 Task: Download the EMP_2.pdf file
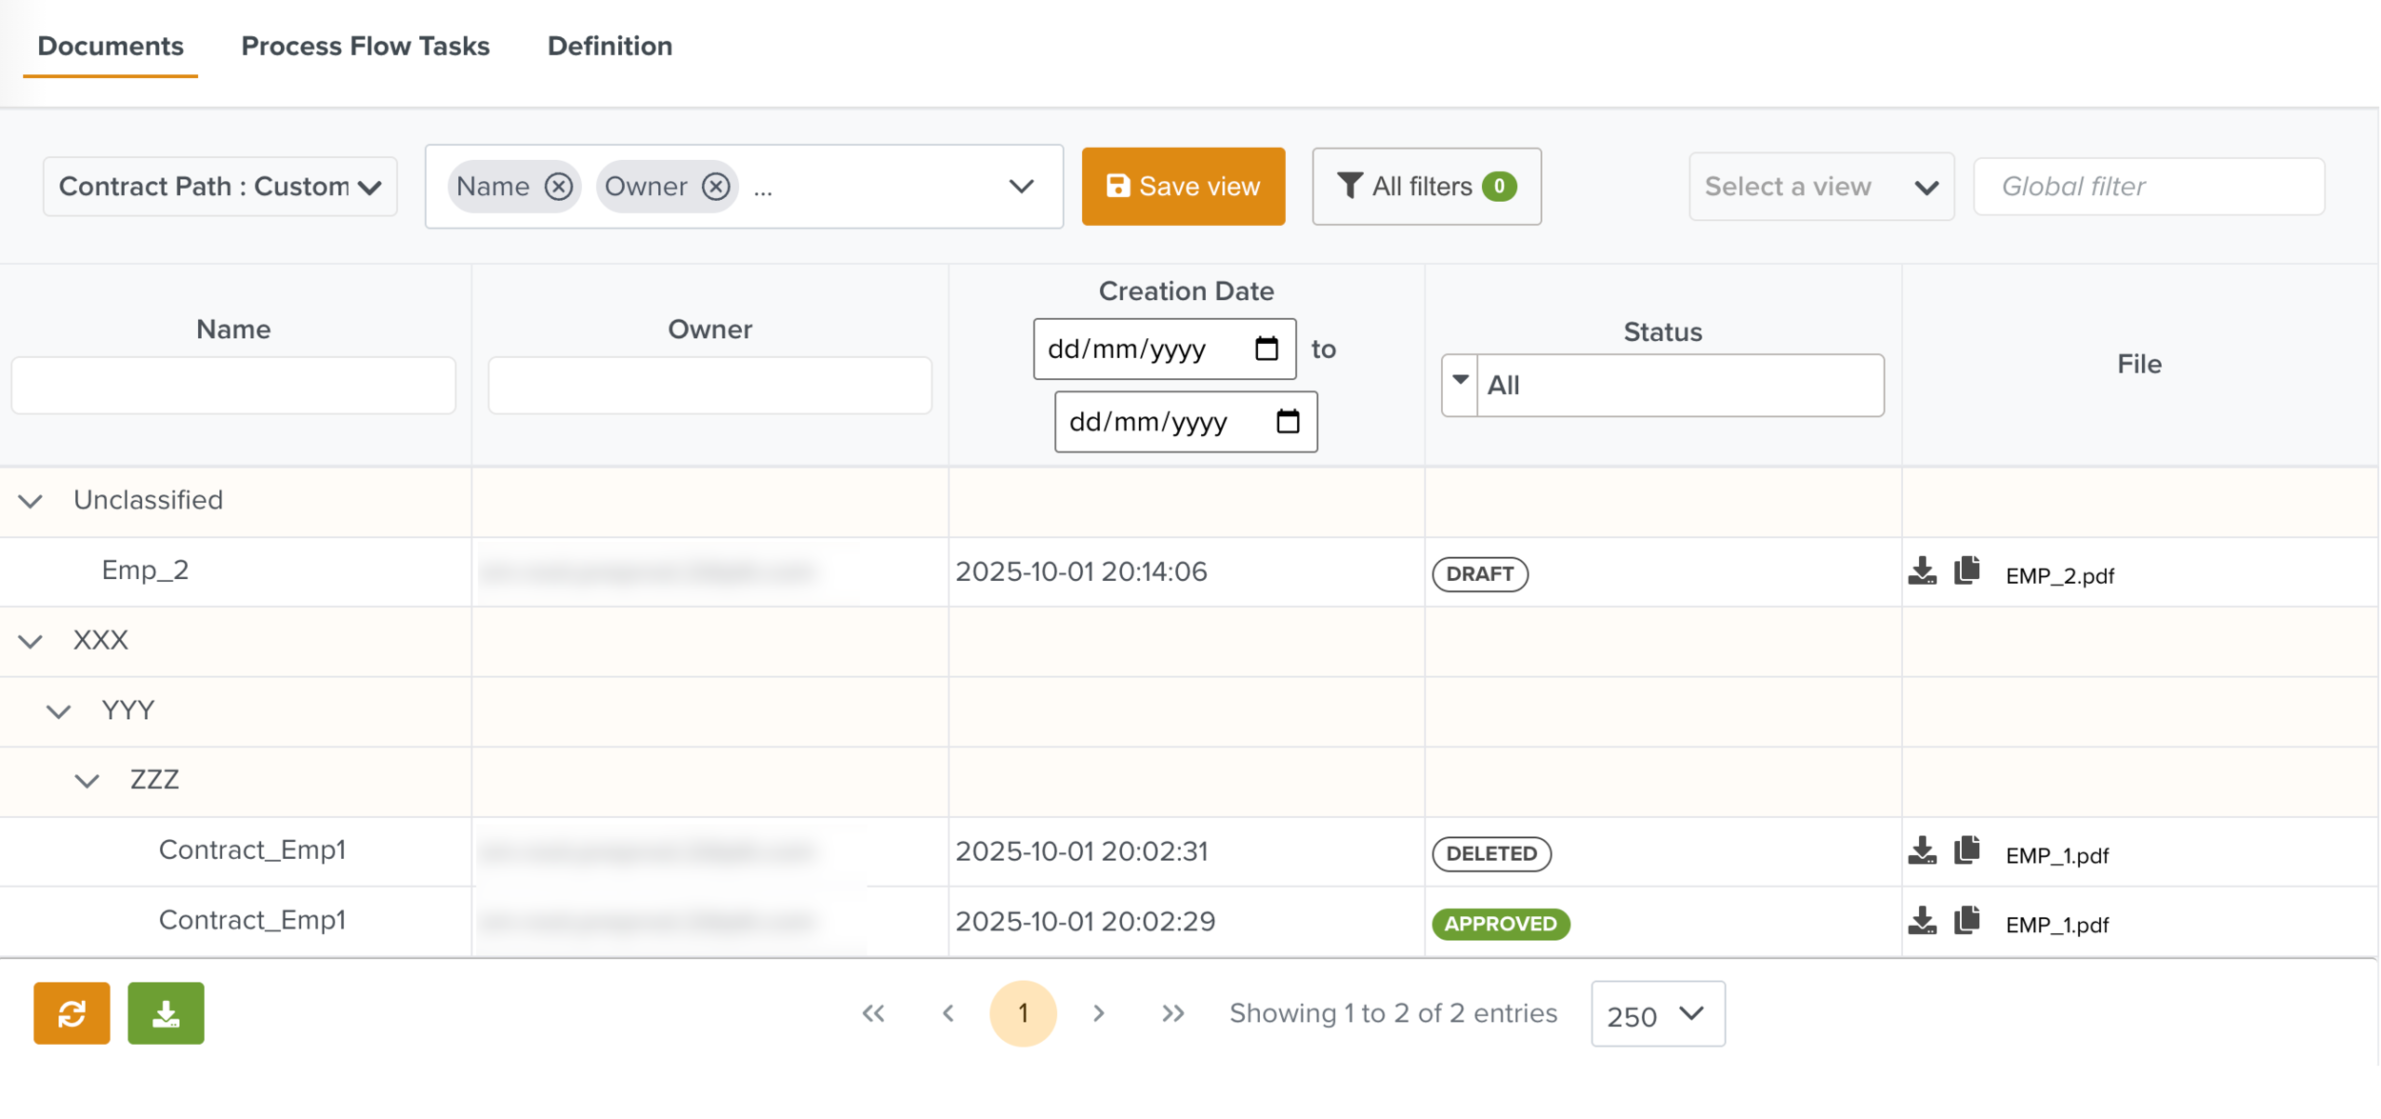(1922, 571)
